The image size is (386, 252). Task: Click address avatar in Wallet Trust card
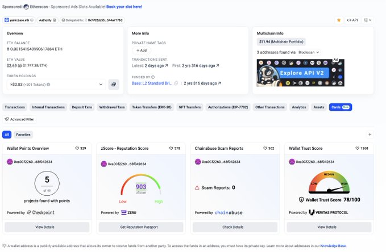click(x=292, y=162)
